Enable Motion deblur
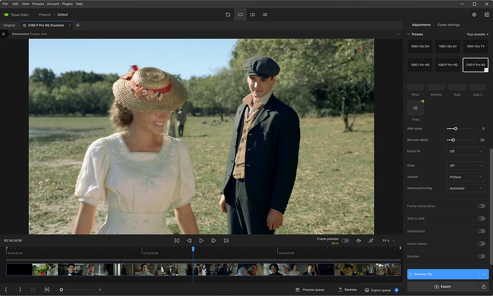The width and height of the screenshot is (493, 296). click(481, 243)
